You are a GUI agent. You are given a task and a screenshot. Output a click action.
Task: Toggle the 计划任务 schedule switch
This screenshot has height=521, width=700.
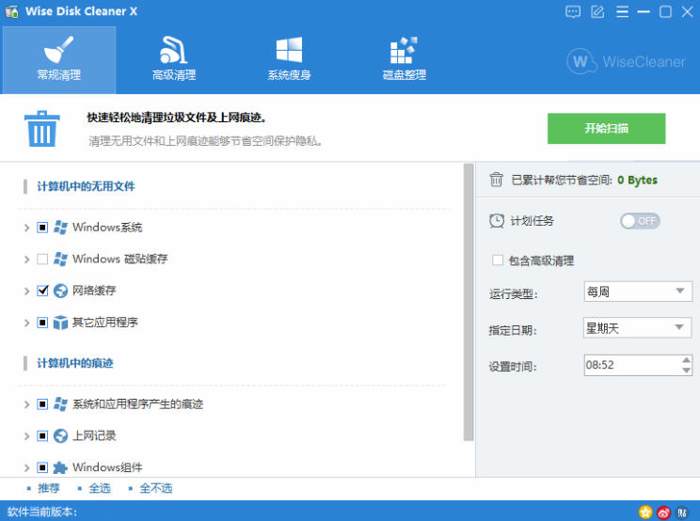[x=640, y=221]
